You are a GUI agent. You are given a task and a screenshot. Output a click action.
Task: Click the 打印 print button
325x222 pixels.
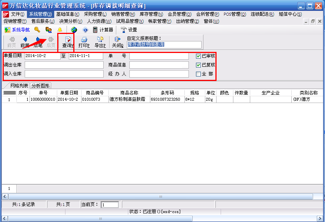[84, 42]
